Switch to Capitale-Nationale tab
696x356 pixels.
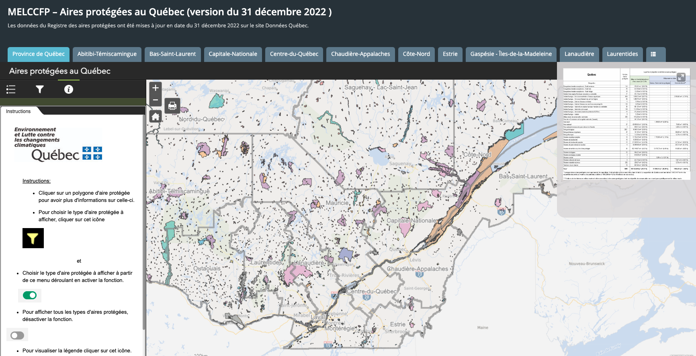(233, 54)
